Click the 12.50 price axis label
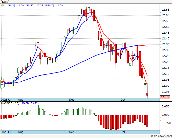 [x=165, y=27]
